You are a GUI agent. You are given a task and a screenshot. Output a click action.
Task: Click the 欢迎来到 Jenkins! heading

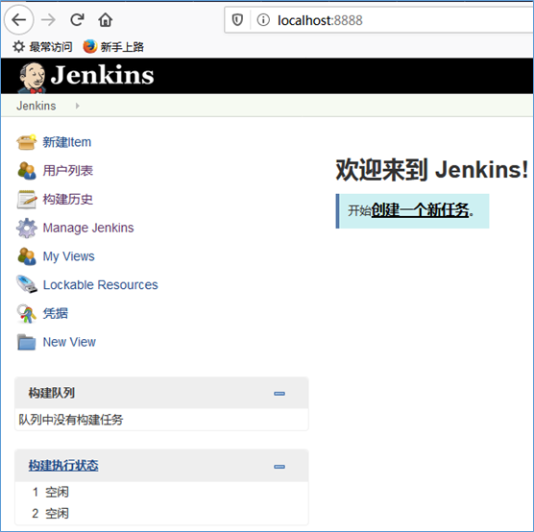click(432, 169)
